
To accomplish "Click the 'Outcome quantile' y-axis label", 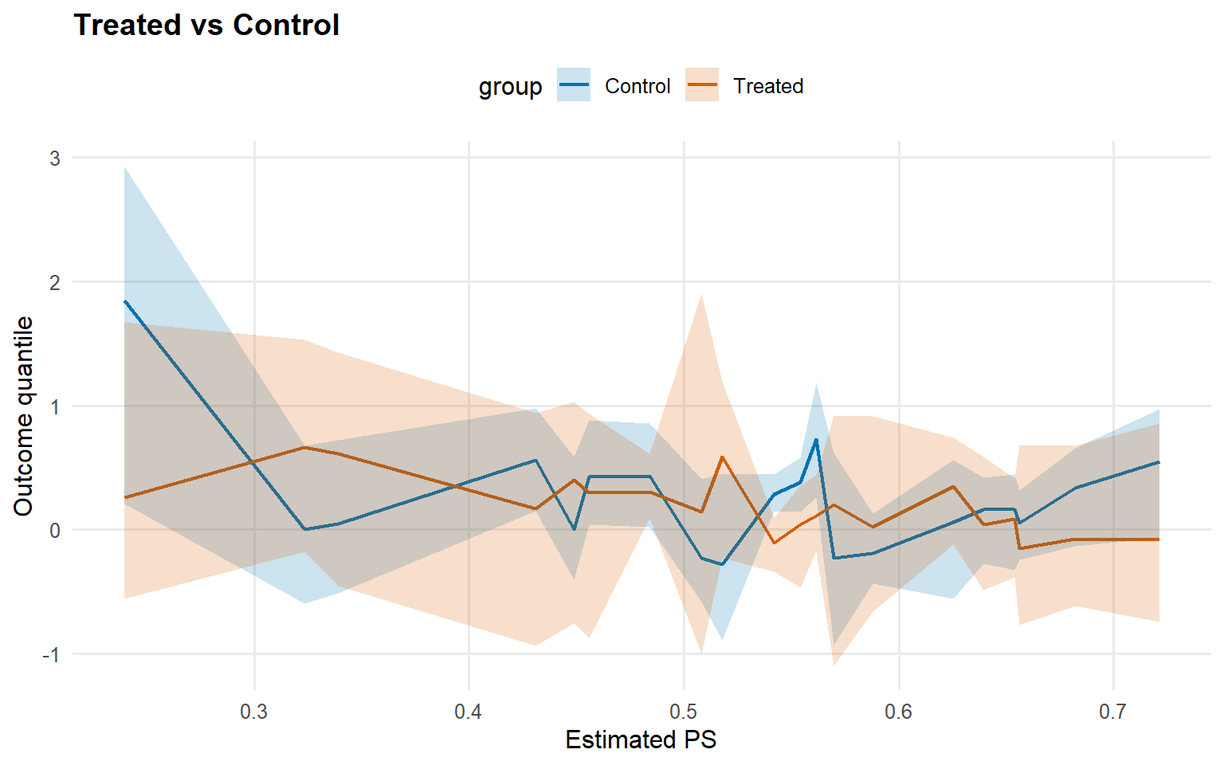I will pos(24,416).
